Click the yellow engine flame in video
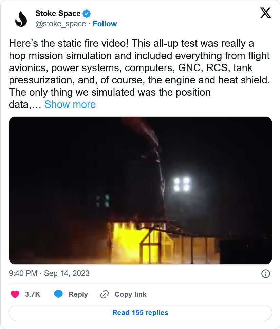The image size is (280, 329). point(126,241)
